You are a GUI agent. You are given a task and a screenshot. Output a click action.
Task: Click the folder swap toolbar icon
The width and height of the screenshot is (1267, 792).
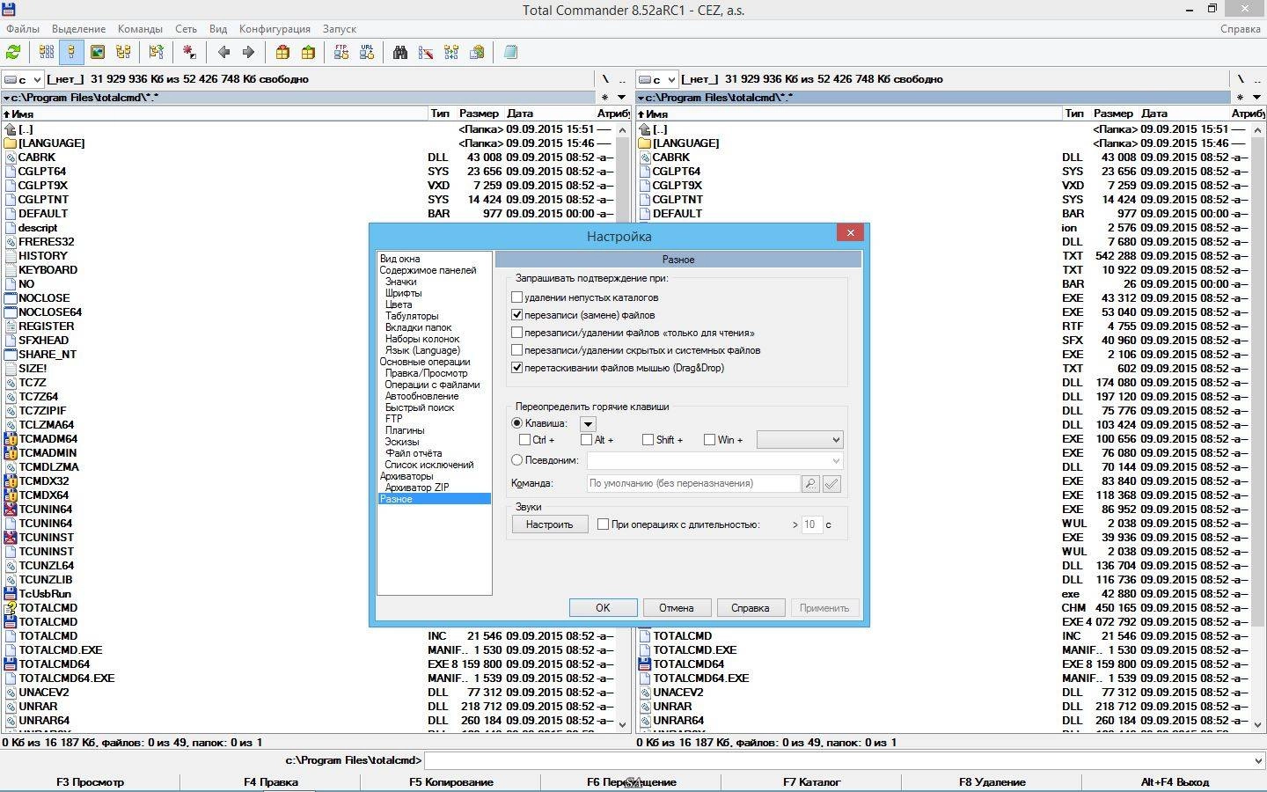click(157, 53)
